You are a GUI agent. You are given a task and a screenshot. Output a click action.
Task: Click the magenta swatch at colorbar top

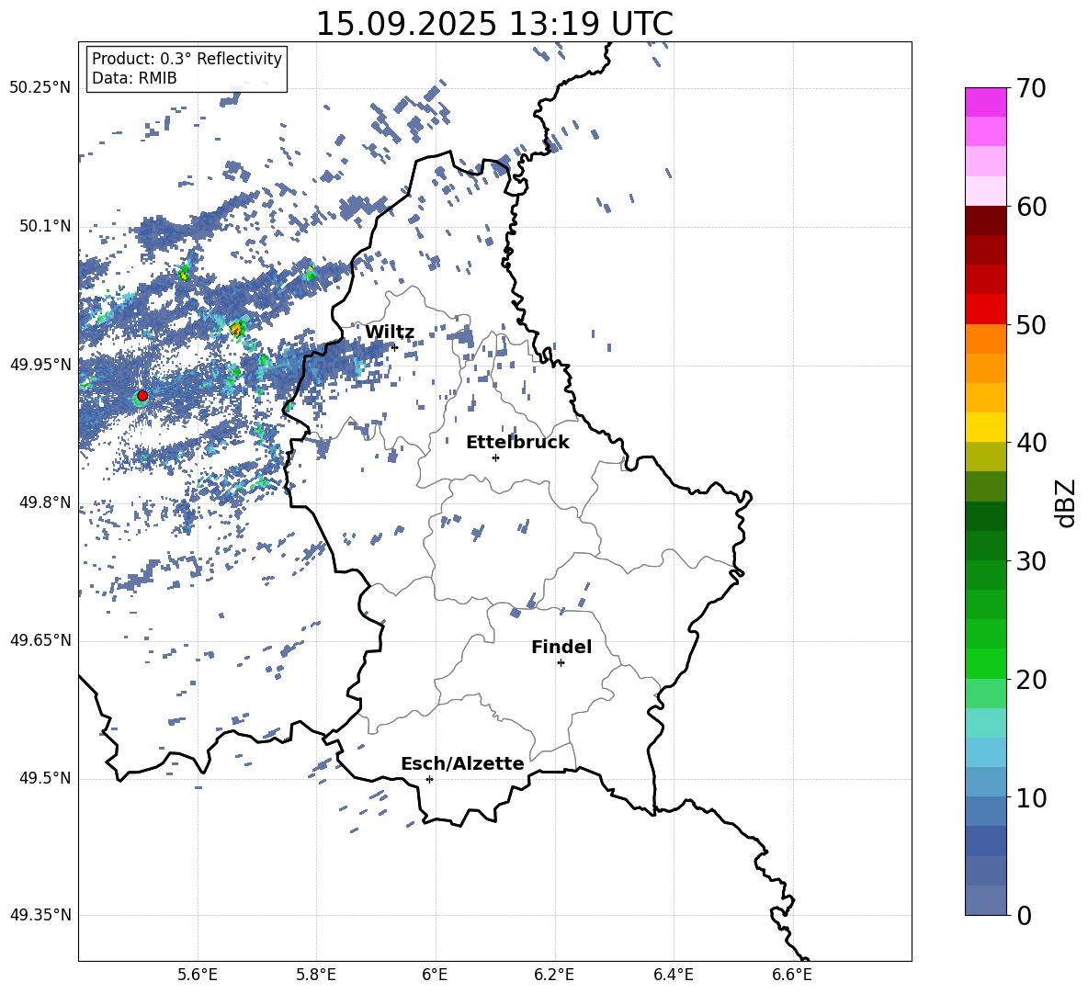[986, 102]
